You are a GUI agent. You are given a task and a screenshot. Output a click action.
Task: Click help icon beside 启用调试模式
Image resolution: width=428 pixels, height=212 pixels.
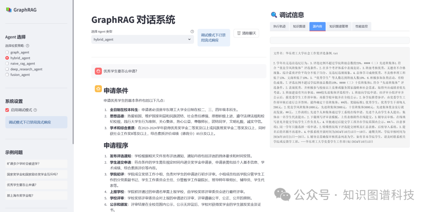[x=35, y=110]
